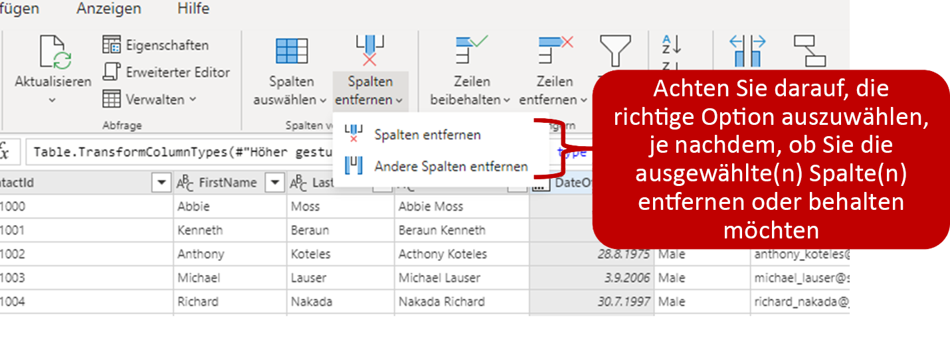Select date cell 3.9.2006
The height and width of the screenshot is (354, 950).
591,278
